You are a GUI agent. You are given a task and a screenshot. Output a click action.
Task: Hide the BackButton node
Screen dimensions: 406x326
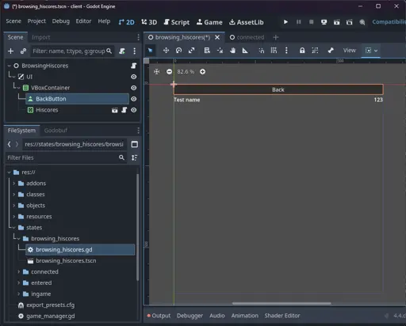[134, 99]
